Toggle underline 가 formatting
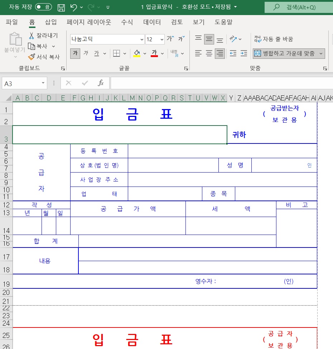Screen dimensions: 333x349 97,53
